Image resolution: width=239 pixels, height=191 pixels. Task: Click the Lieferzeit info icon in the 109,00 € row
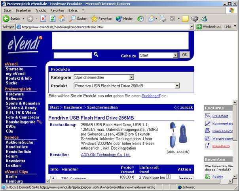[x=168, y=176]
